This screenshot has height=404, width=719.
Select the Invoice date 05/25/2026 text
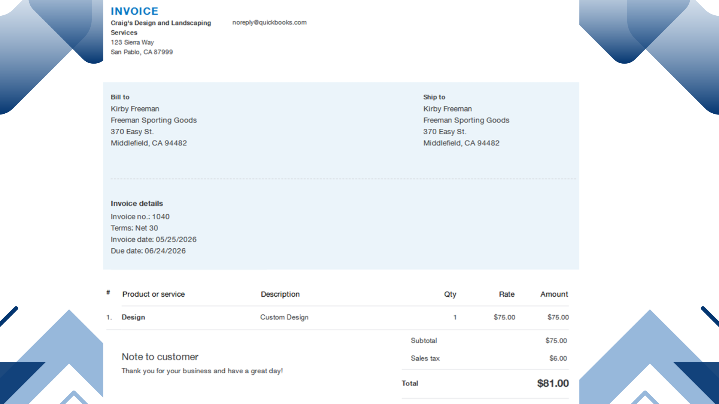click(x=154, y=239)
